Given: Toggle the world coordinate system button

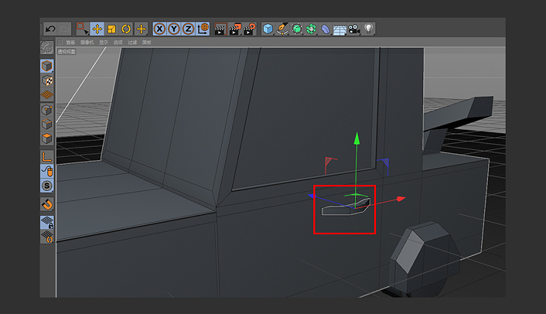Looking at the screenshot, I should (203, 29).
